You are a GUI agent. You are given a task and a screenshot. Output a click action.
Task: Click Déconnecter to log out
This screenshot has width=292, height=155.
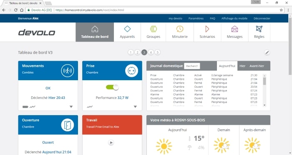click(x=262, y=18)
